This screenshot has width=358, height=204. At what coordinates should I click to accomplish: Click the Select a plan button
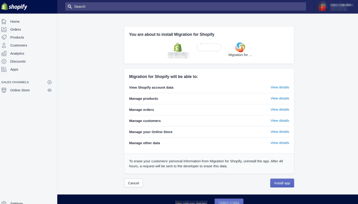(x=229, y=202)
